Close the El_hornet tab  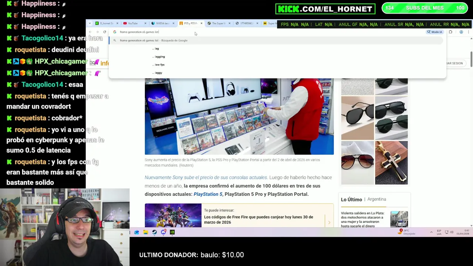point(117,23)
